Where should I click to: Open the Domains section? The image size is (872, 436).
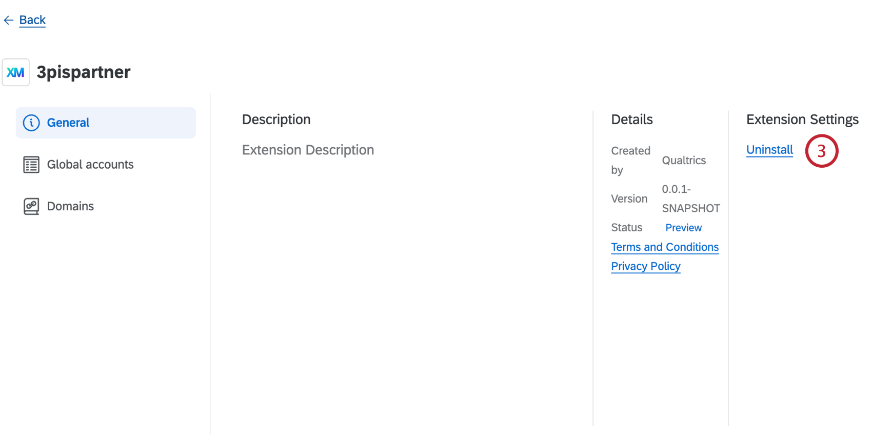(70, 206)
